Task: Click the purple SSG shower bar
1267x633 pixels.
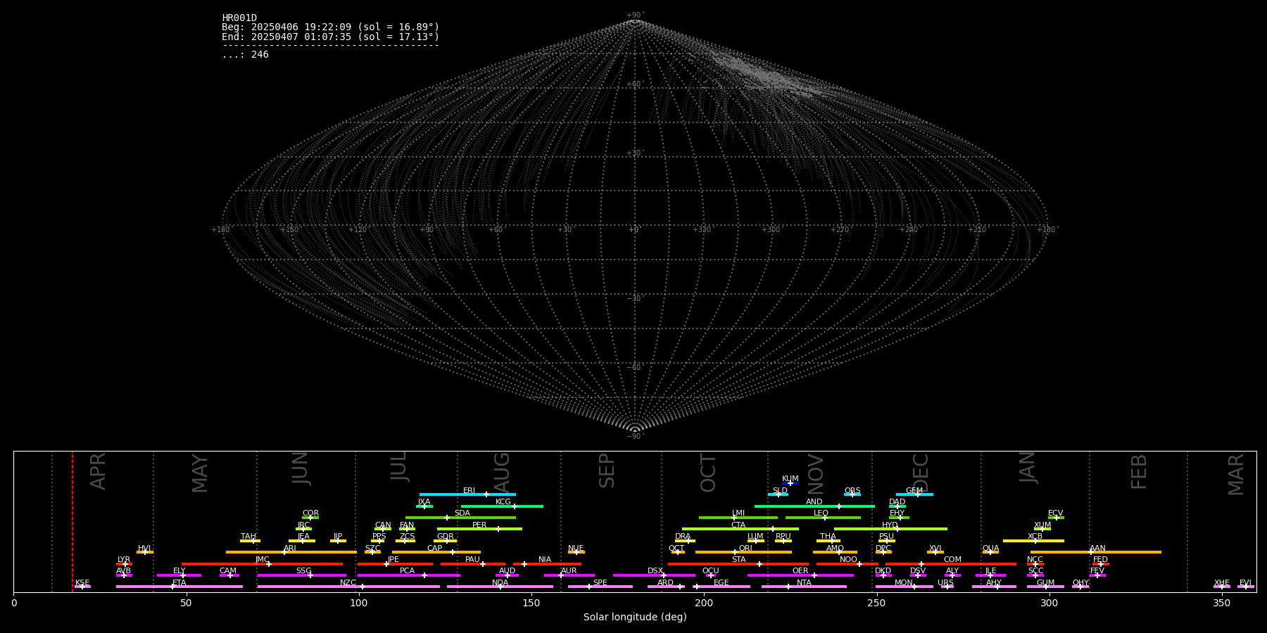Action: [302, 575]
